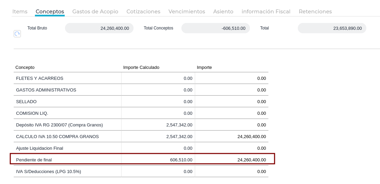Click the Total Bruto value field
Screen dimensions: 380x184
tap(99, 28)
